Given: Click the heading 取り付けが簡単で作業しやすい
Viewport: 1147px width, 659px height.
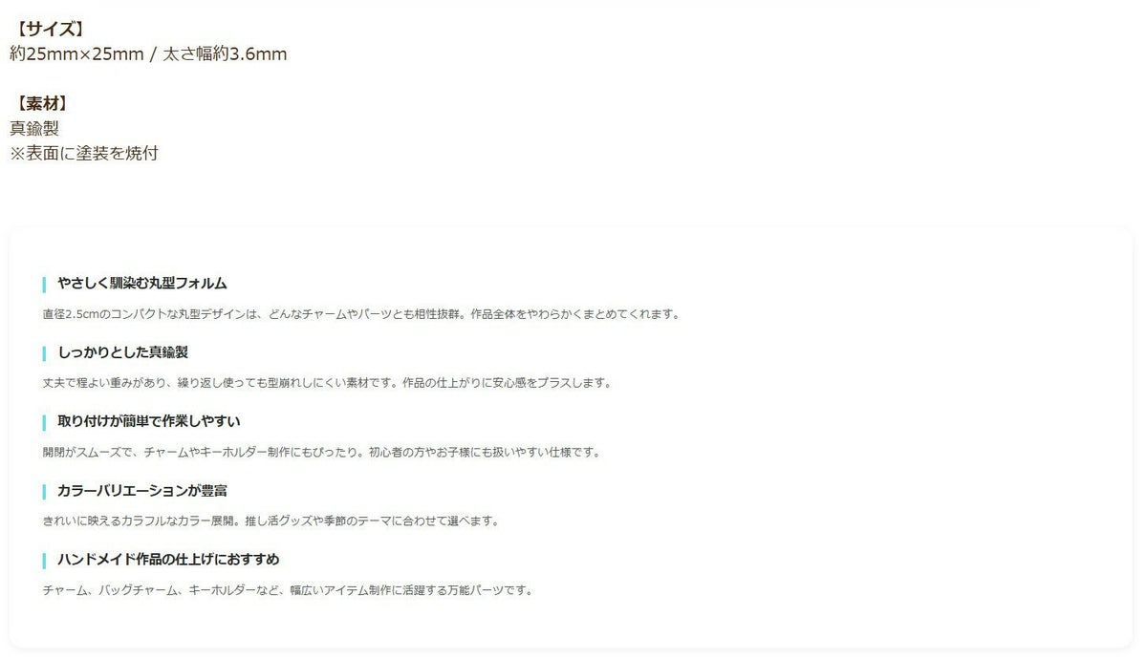Looking at the screenshot, I should (x=149, y=421).
